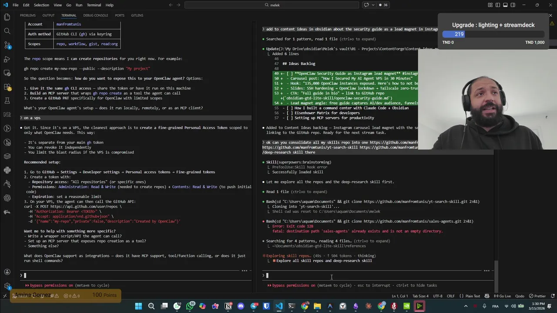
Task: Click 'Tab Size: 4' in status bar
Action: pyautogui.click(x=420, y=296)
